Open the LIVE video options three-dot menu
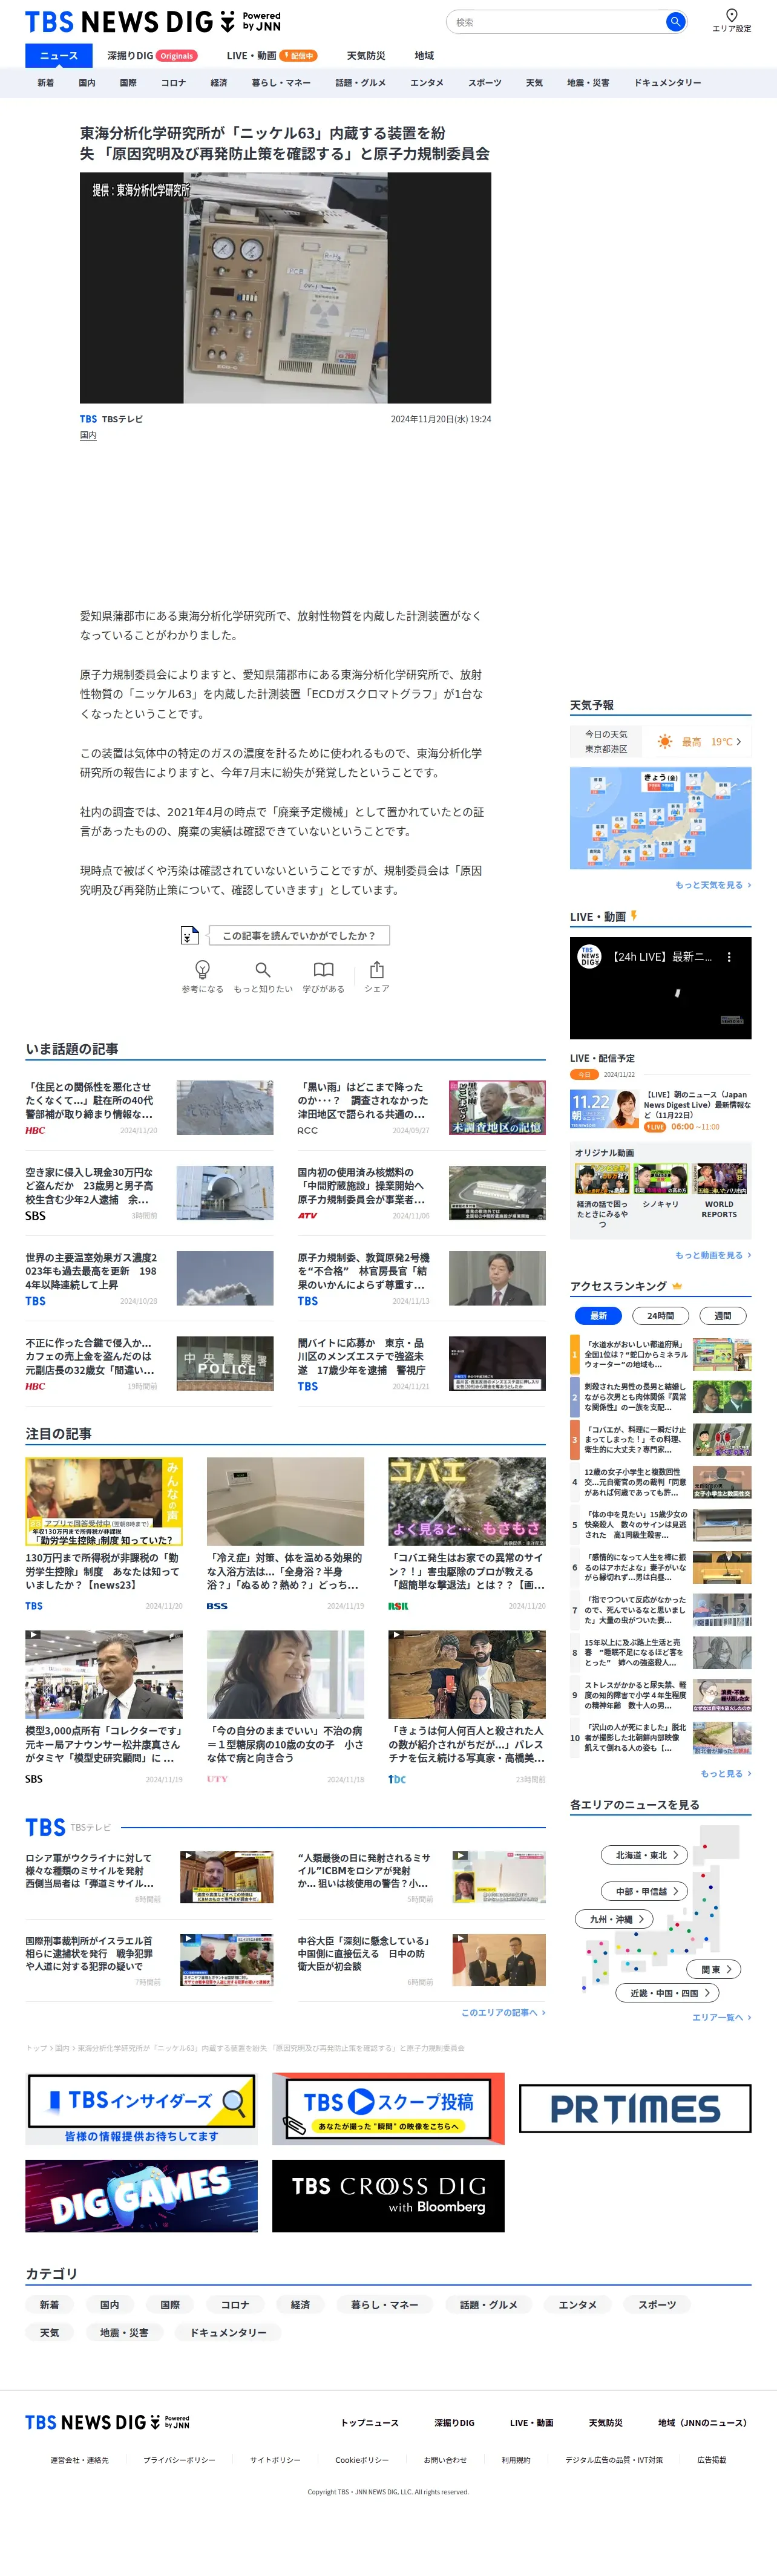Image resolution: width=777 pixels, height=2576 pixels. click(729, 957)
